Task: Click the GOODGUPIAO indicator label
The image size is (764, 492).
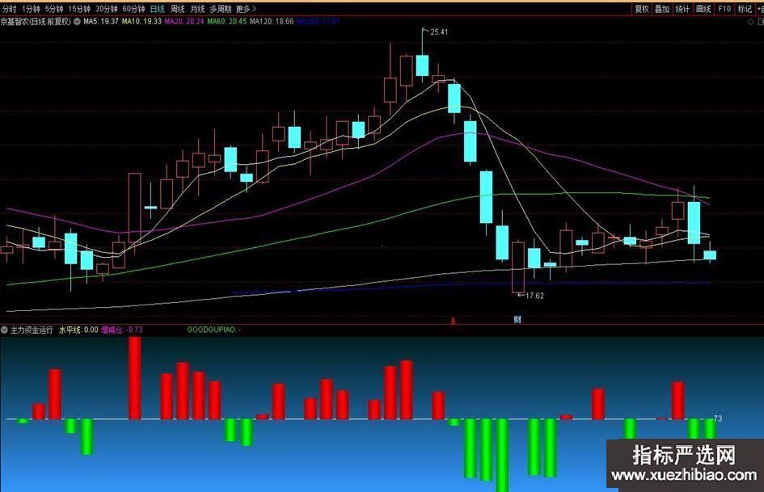Action: (x=213, y=330)
